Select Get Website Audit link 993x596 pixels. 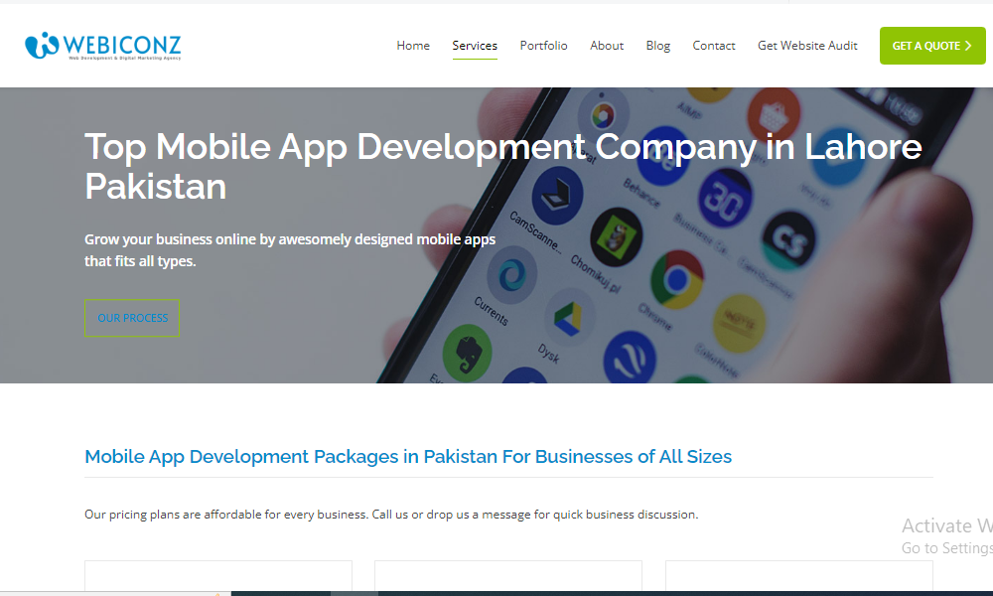pos(807,46)
